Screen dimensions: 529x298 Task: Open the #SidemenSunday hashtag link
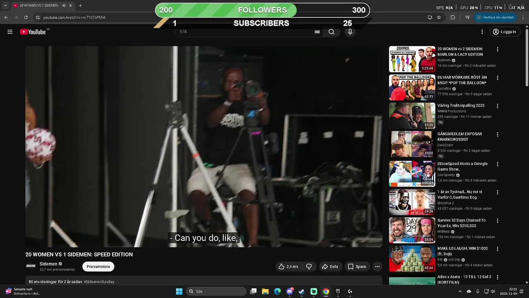tap(99, 282)
